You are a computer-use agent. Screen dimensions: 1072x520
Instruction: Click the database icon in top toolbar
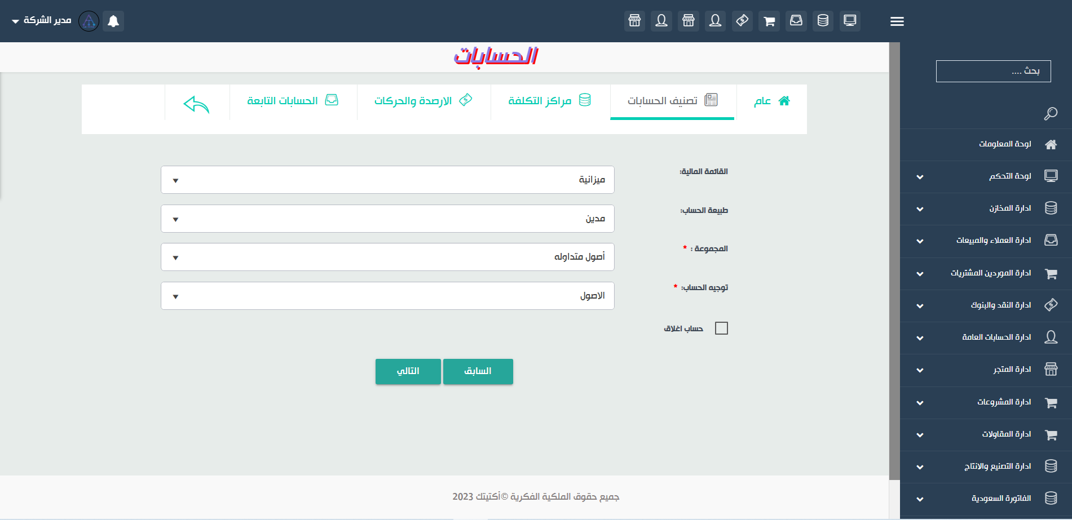(823, 21)
